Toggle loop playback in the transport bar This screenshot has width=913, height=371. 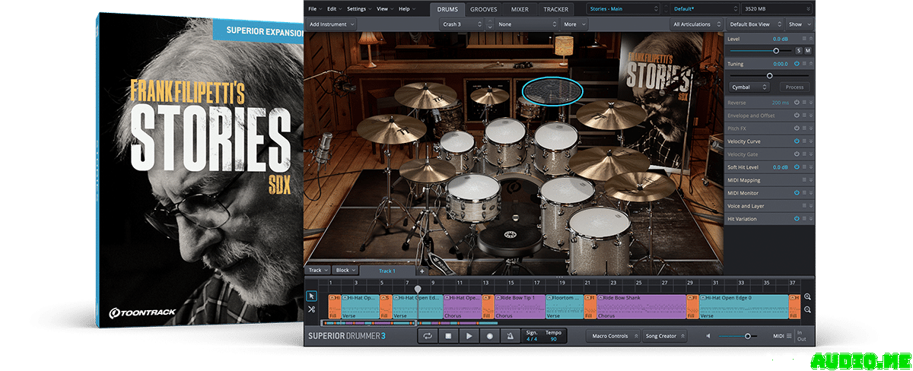pos(428,336)
